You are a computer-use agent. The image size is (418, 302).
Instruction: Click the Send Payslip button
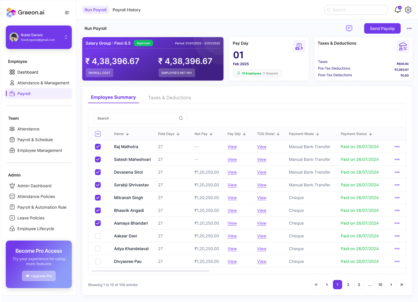point(382,28)
